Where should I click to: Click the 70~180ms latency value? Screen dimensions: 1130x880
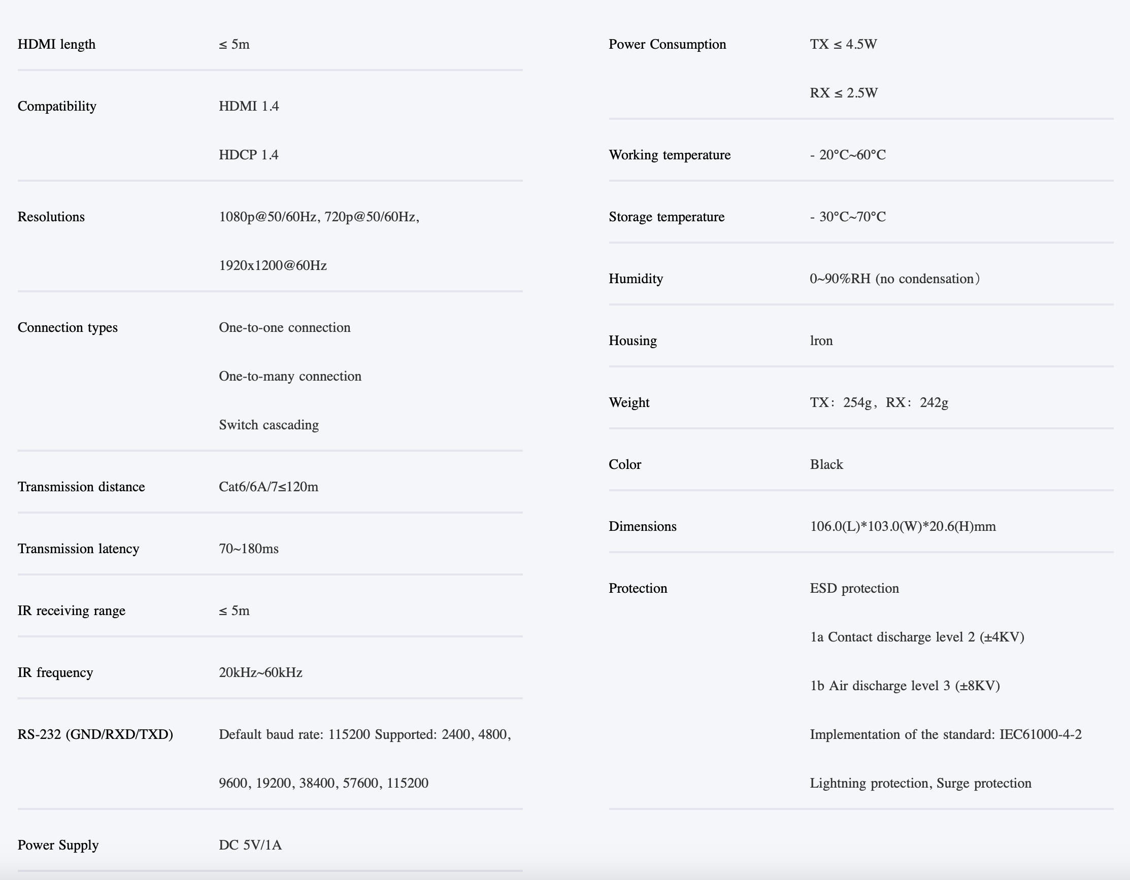(x=248, y=549)
